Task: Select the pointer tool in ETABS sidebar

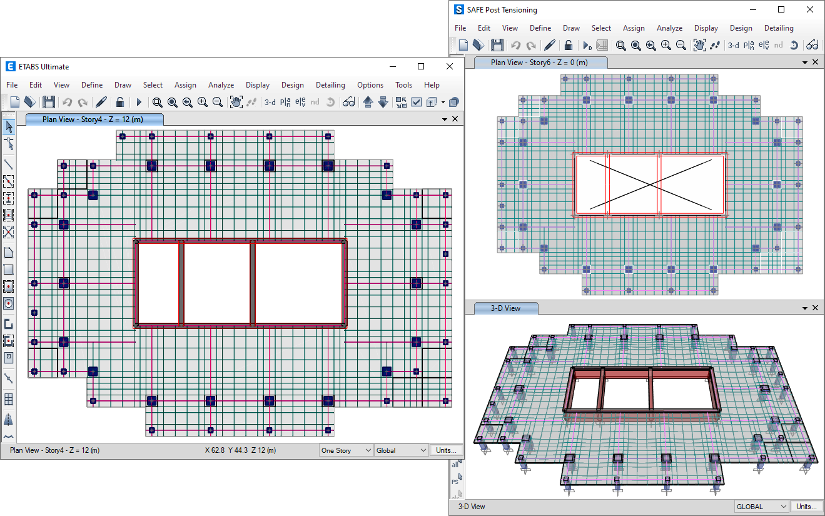Action: point(9,127)
